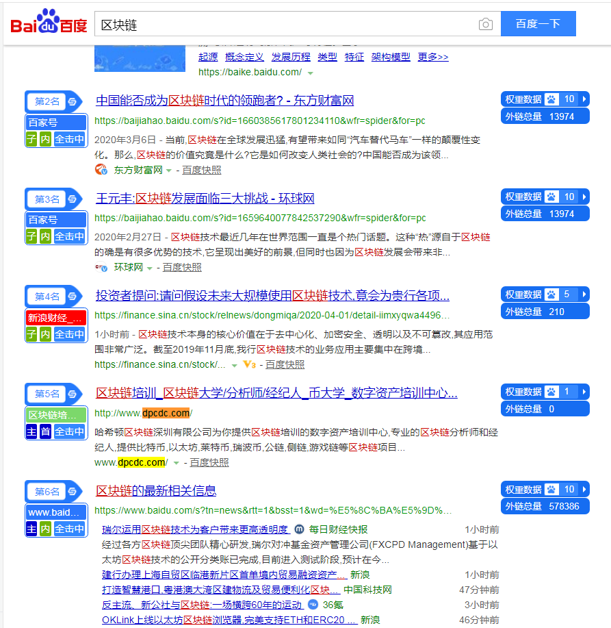This screenshot has height=628, width=611.
Task: Expand 权重数据 arrow for 东方财富网 result
Action: pyautogui.click(x=584, y=99)
